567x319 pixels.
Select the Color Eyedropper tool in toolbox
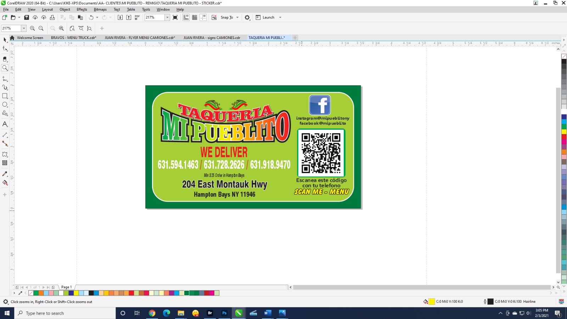5,174
